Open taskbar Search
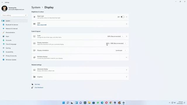 (68, 103)
